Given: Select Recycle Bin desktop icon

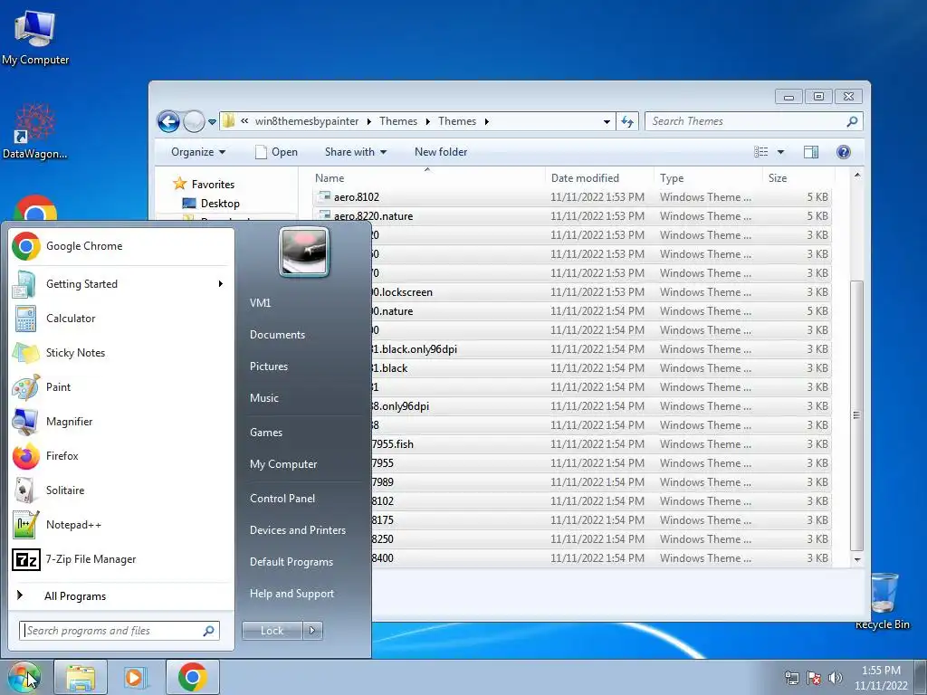Looking at the screenshot, I should 882,601.
